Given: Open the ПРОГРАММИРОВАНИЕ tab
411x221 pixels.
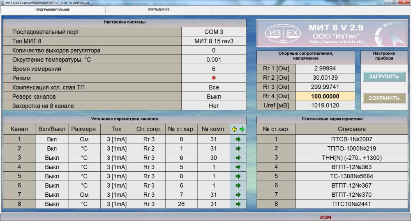Looking at the screenshot, I should pos(52,9).
